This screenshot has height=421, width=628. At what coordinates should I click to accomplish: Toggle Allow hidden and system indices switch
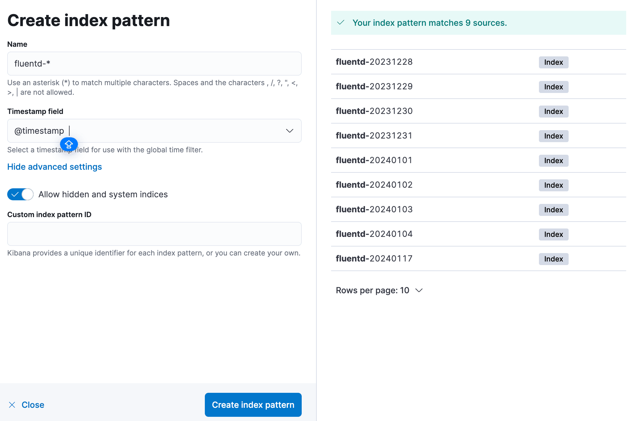coord(20,194)
